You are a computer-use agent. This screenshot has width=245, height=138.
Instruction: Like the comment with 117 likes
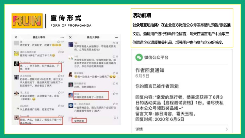[59, 42]
